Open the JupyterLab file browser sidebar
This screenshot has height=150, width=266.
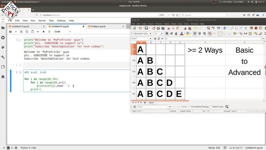coord(3,28)
